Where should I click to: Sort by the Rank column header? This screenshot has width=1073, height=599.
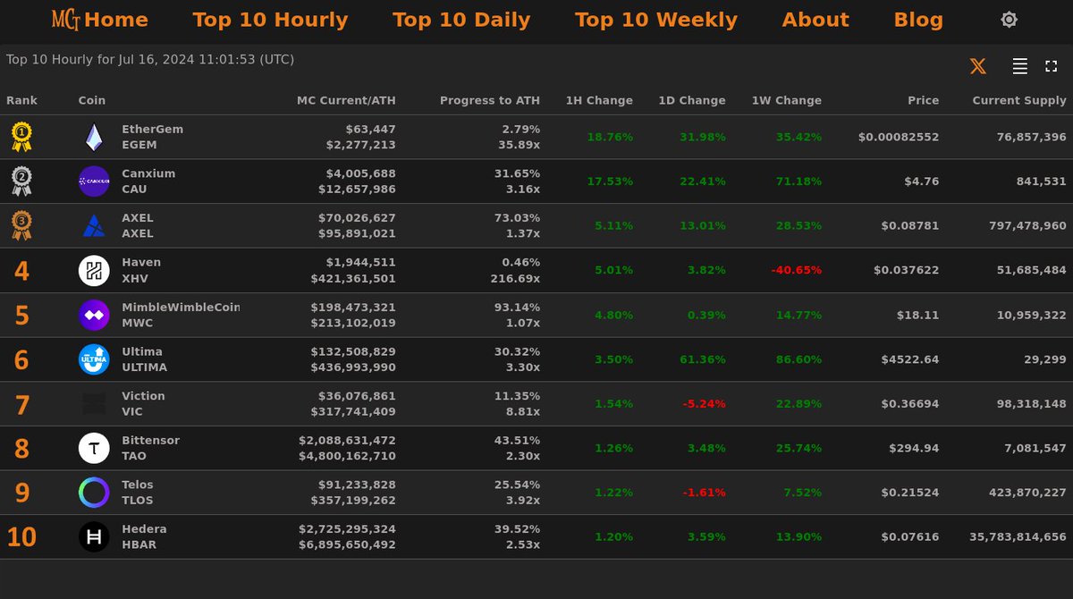(22, 100)
